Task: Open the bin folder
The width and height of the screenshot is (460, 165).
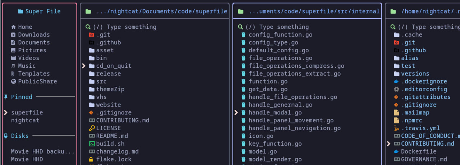Action: [x=101, y=58]
